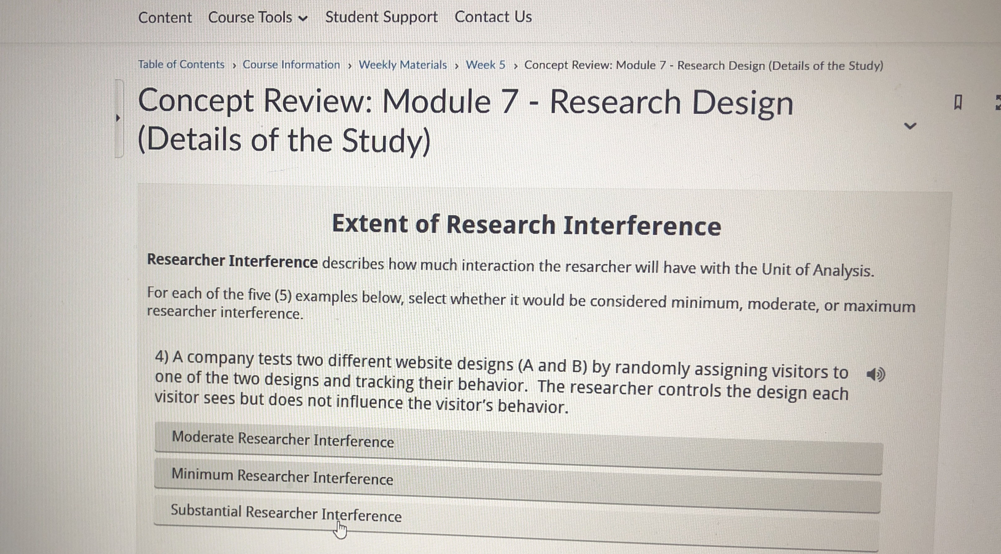Expand the chevron beside the page title
The image size is (1001, 554).
click(910, 126)
